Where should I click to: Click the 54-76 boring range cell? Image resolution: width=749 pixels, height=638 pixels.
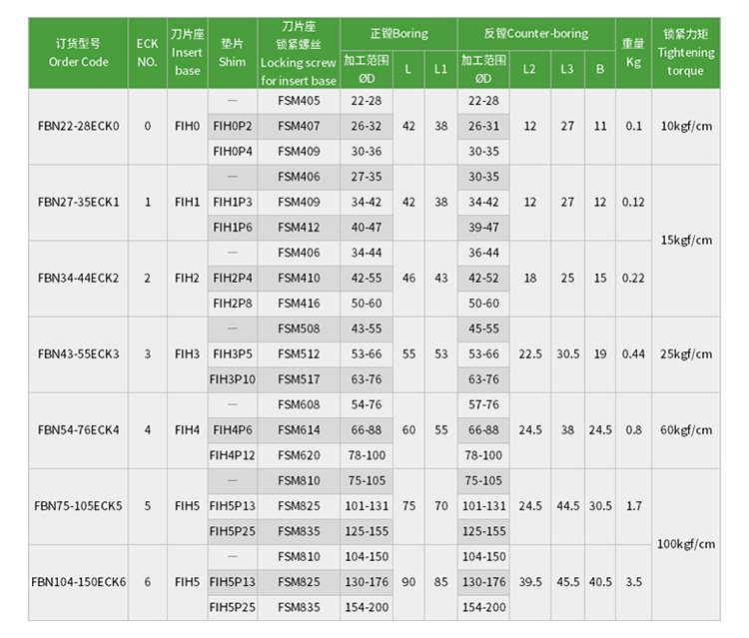tap(367, 405)
